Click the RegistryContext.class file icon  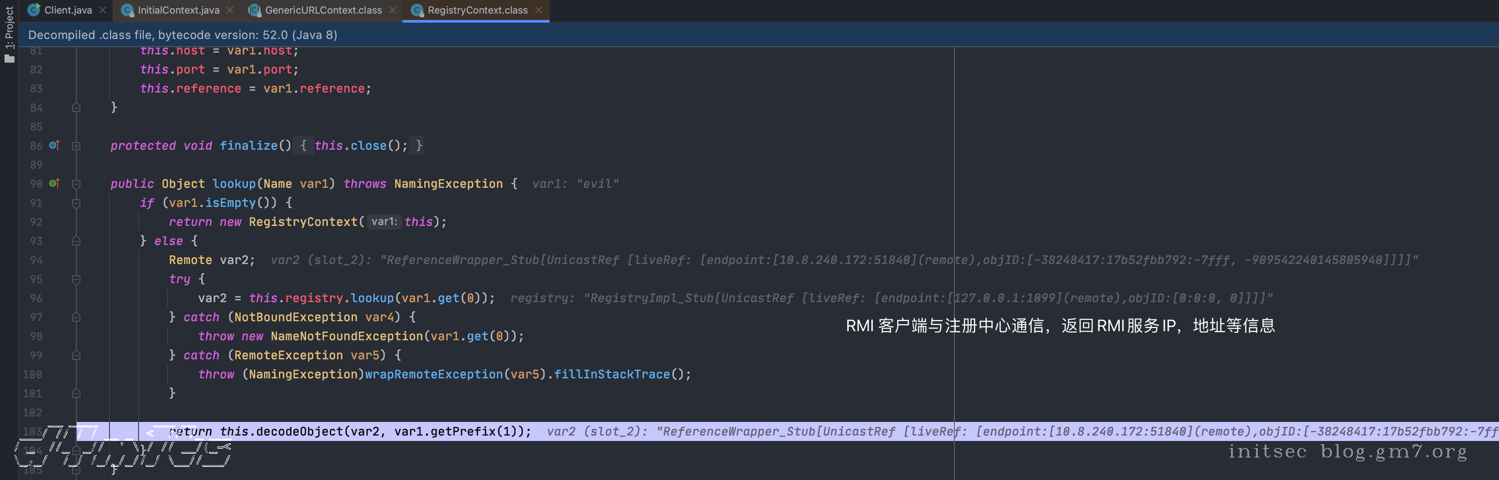coord(417,10)
